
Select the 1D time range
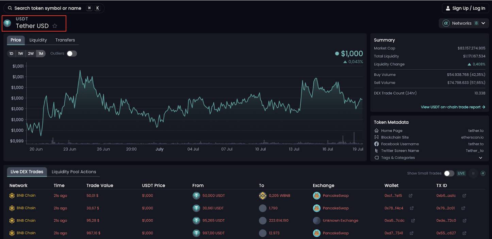pyautogui.click(x=11, y=54)
